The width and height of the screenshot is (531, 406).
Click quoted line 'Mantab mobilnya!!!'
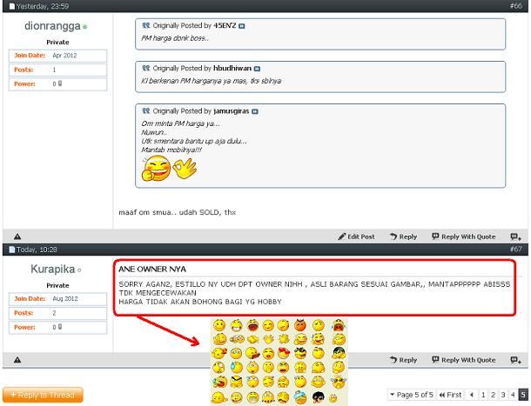point(171,150)
